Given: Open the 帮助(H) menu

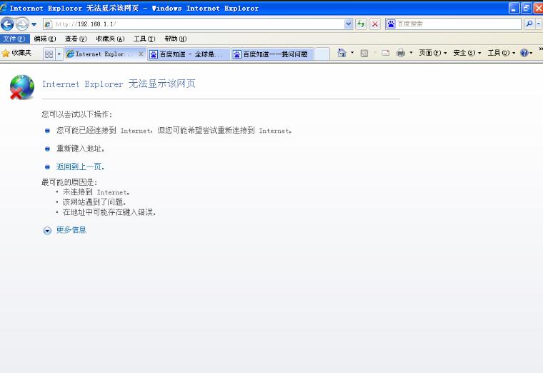Looking at the screenshot, I should pyautogui.click(x=175, y=39).
